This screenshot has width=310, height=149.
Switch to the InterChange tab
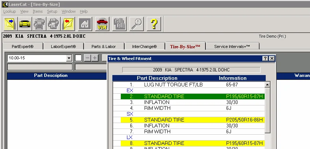pyautogui.click(x=145, y=46)
